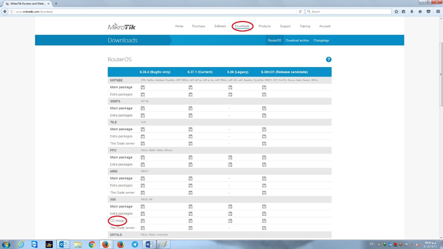Open Support in MikroTik navigation
This screenshot has width=443, height=249.
pos(285,26)
